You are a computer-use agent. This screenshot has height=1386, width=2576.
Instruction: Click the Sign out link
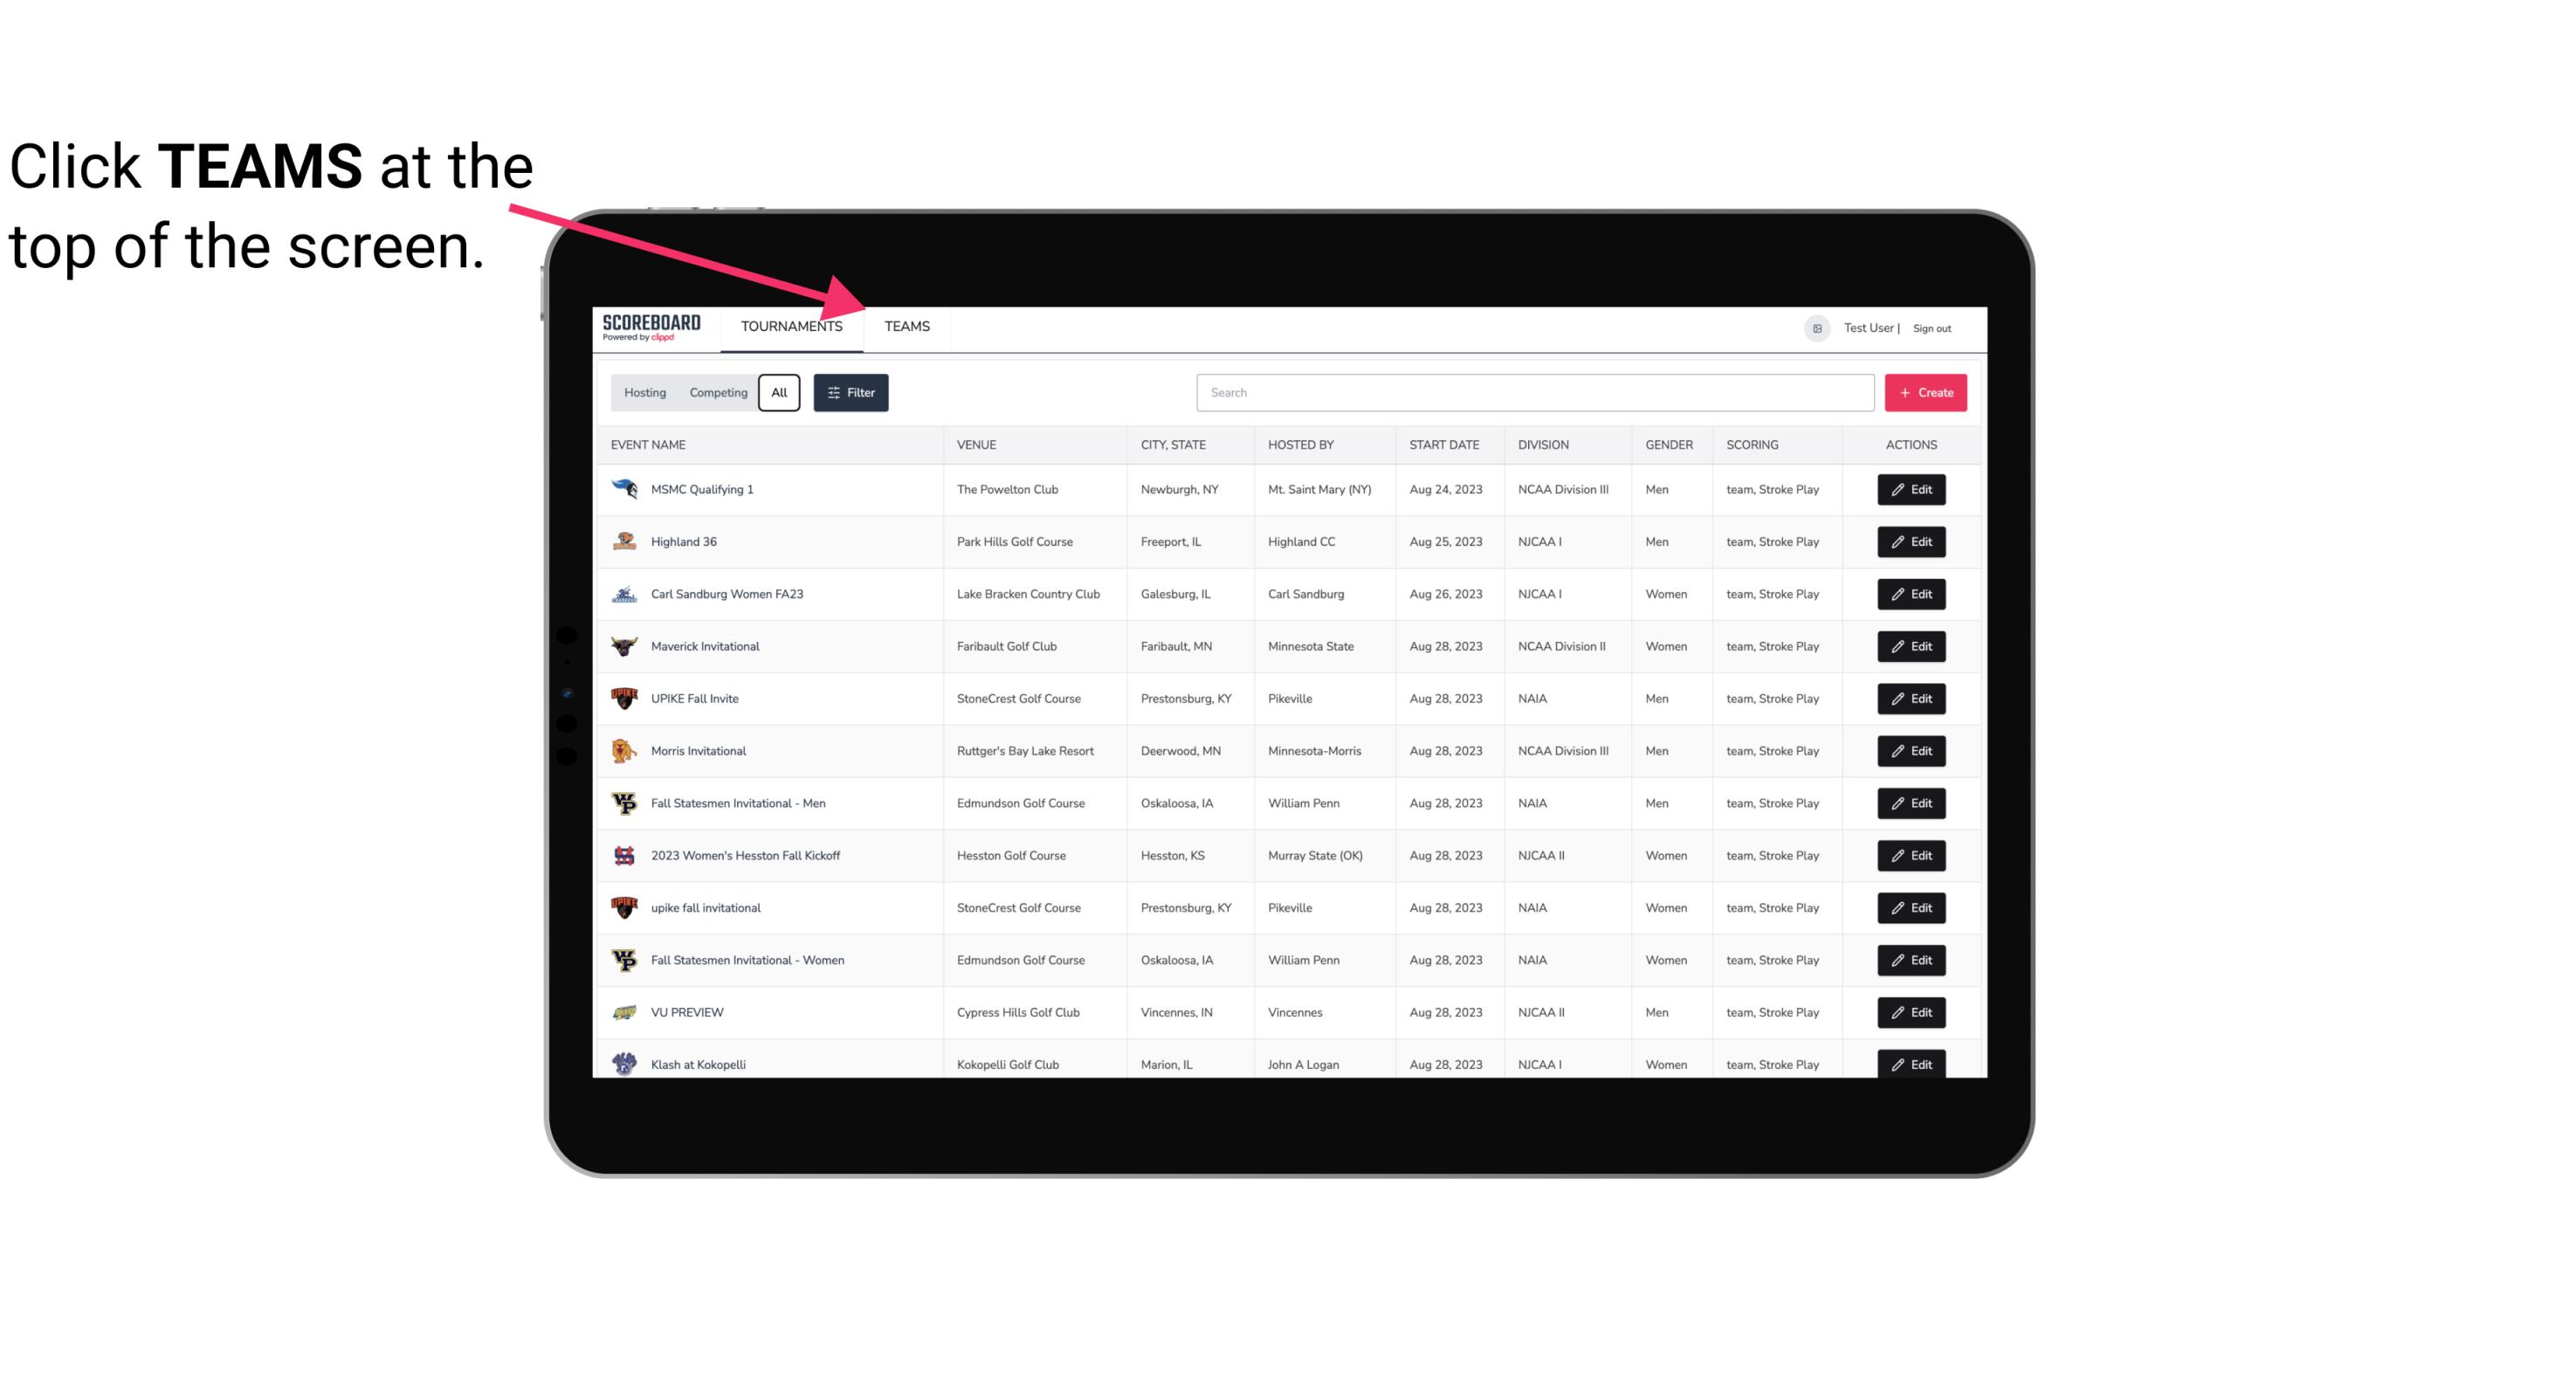click(1932, 326)
